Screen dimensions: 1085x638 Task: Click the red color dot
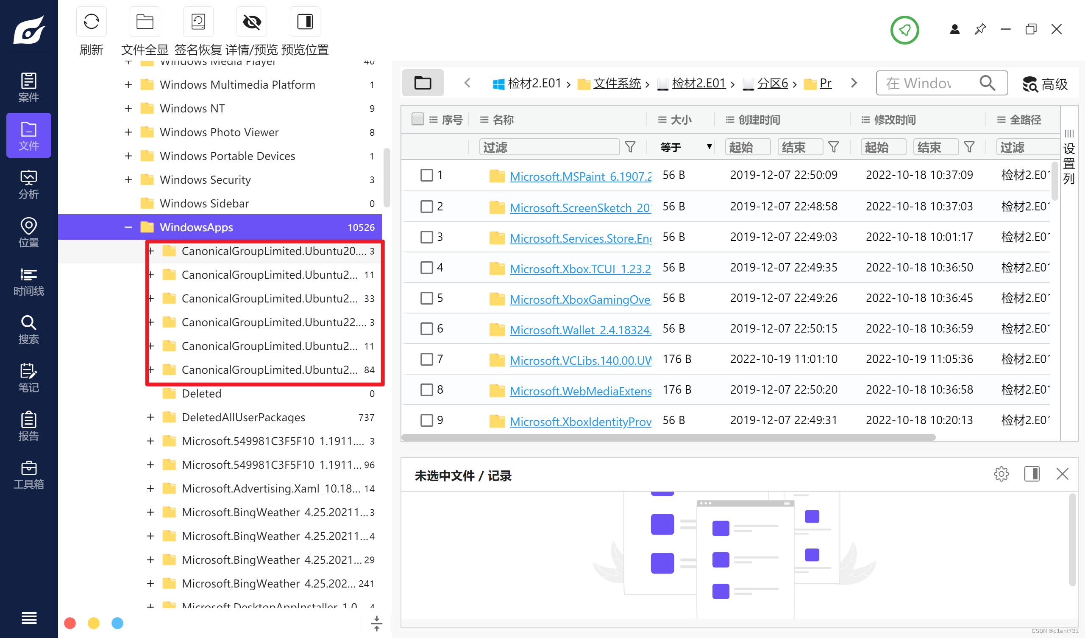tap(70, 623)
